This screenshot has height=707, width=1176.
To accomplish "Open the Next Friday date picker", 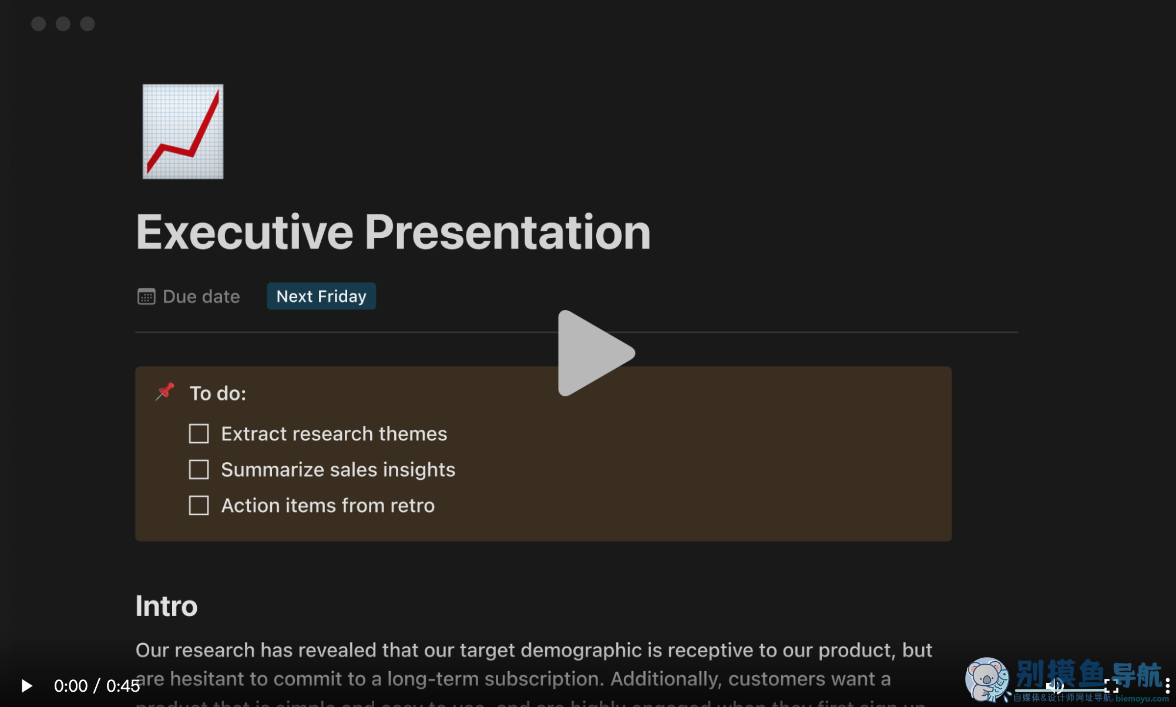I will point(321,296).
